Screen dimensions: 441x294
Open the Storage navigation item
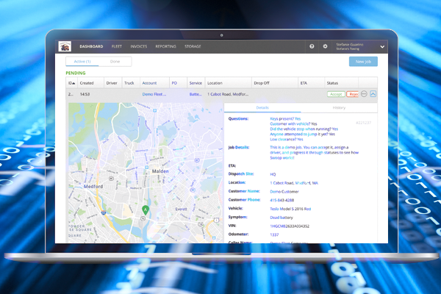click(x=193, y=46)
